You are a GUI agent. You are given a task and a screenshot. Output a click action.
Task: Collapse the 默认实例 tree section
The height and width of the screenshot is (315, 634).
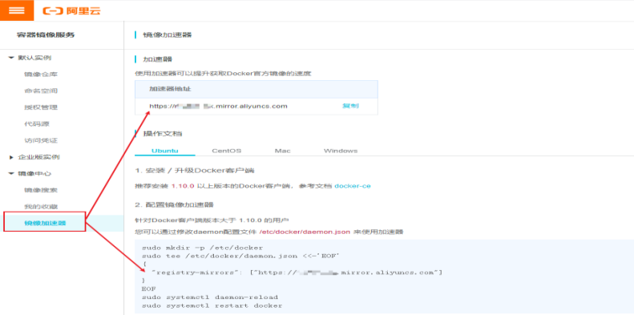[11, 58]
